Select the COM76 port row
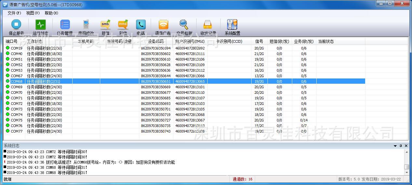 [x=185, y=125]
